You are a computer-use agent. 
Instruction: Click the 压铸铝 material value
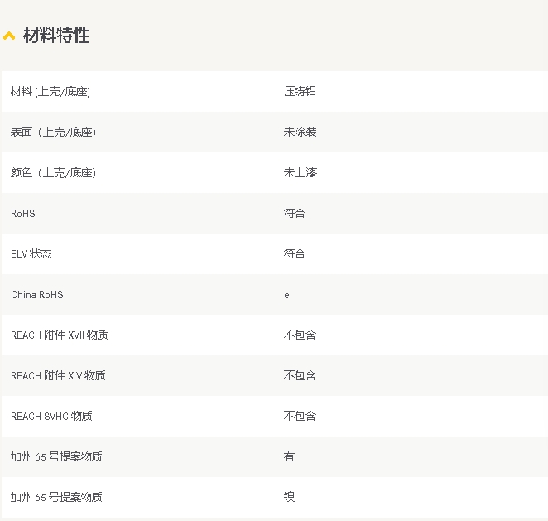pyautogui.click(x=300, y=92)
